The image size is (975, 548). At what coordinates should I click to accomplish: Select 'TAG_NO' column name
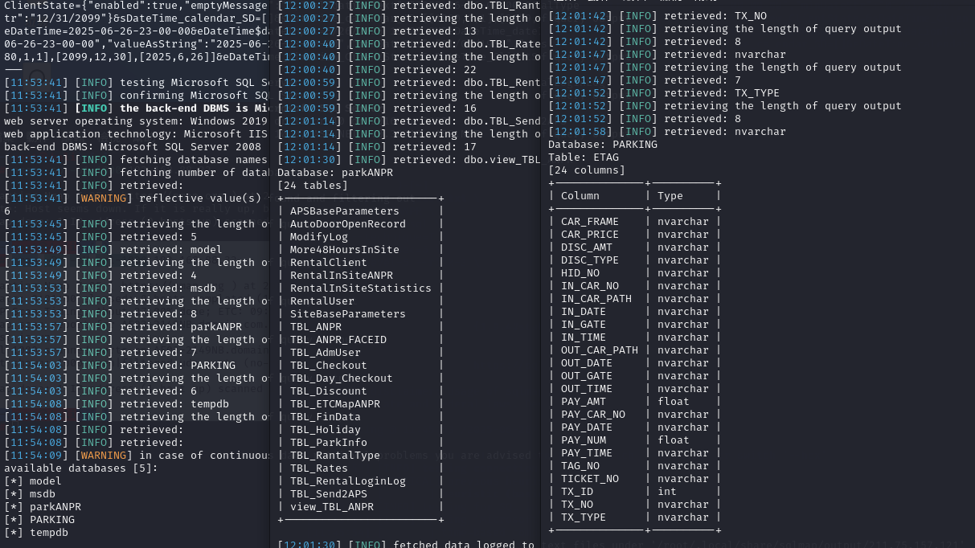[580, 466]
